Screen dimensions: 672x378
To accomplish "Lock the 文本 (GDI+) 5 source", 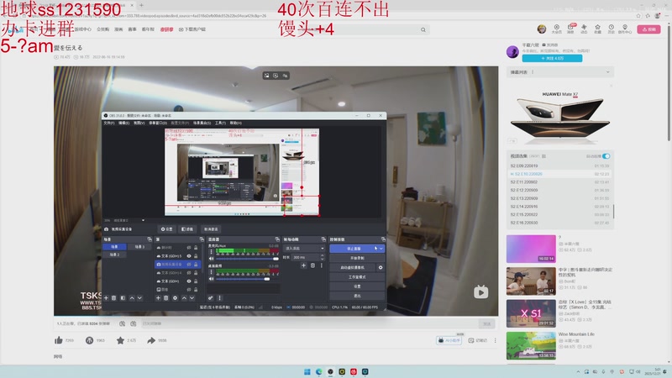I will coord(196,256).
